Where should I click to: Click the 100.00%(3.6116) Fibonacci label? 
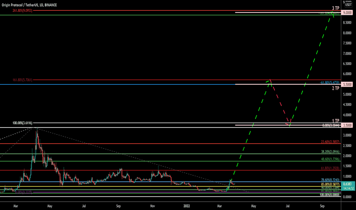[x=23, y=123]
